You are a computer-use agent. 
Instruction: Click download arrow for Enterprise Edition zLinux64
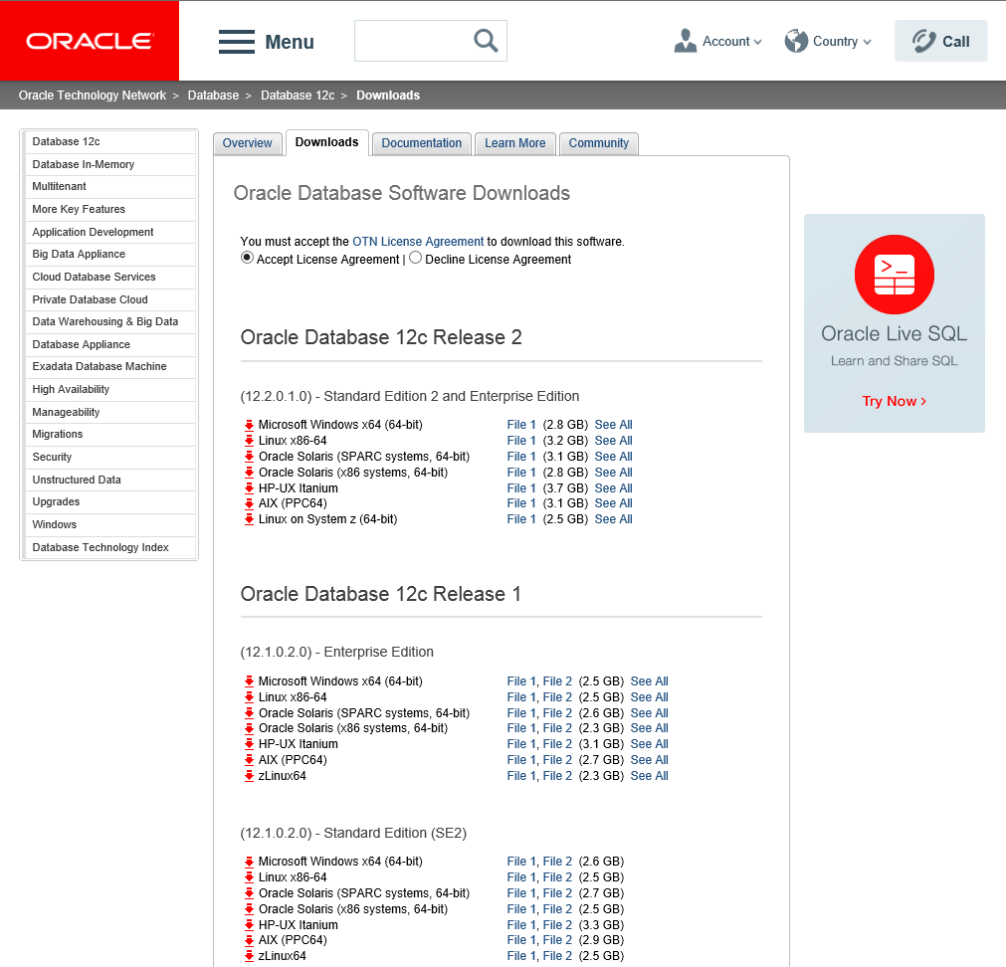(249, 776)
